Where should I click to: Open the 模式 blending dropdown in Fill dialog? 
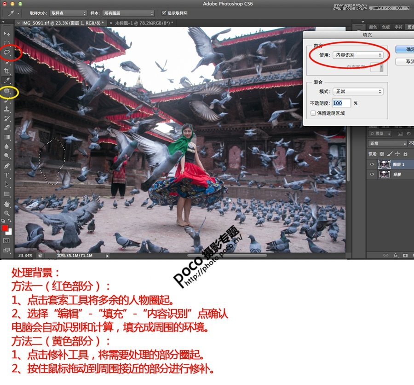click(x=358, y=92)
